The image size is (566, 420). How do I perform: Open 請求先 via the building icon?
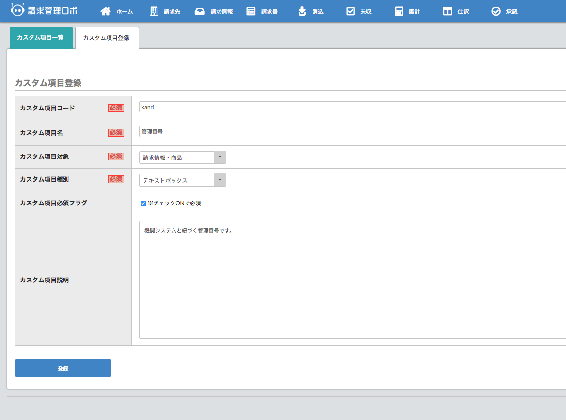154,11
